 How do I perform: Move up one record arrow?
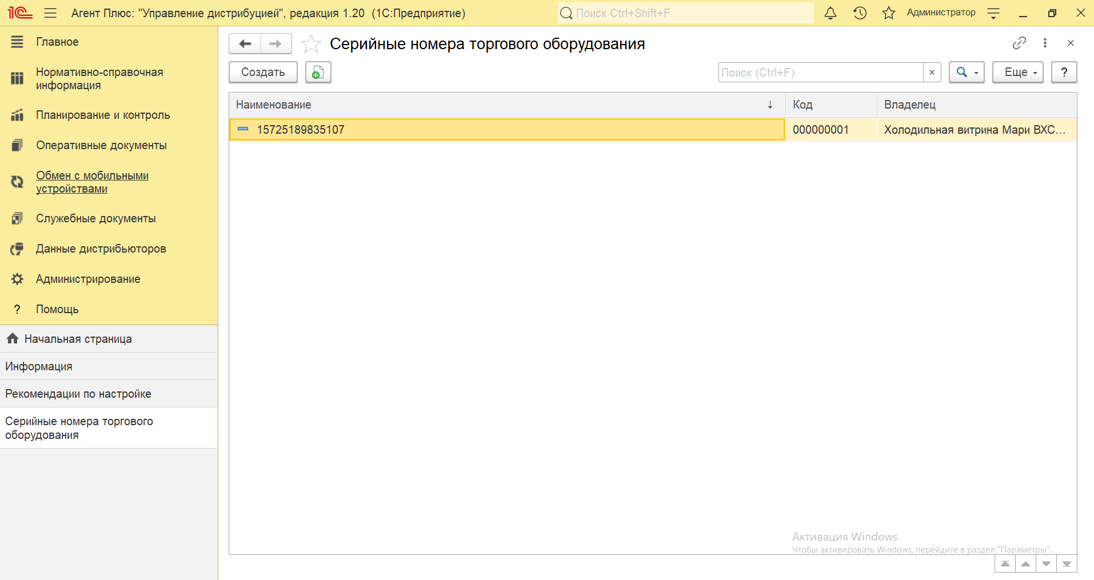(1025, 564)
